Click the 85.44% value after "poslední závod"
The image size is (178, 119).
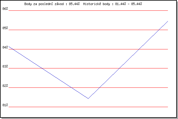click(x=74, y=4)
